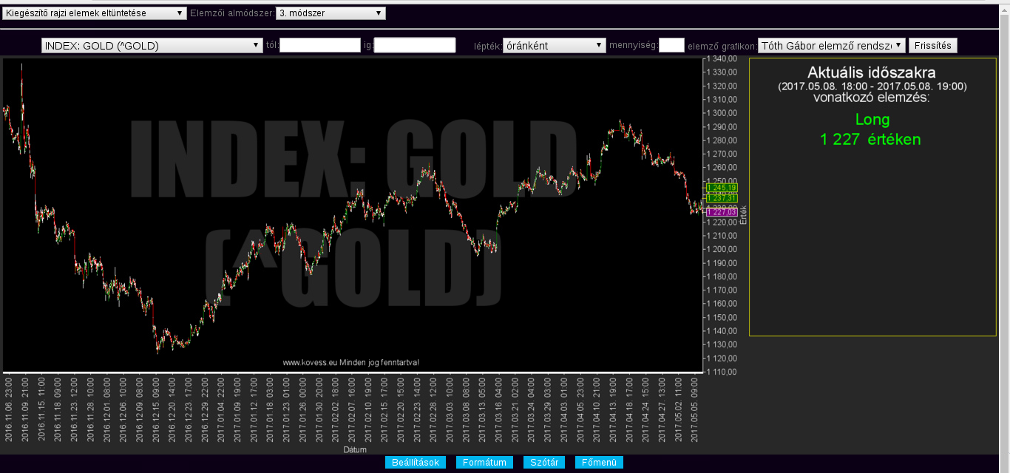
Task: Click the green 1 245,19 price marker
Action: coord(722,188)
